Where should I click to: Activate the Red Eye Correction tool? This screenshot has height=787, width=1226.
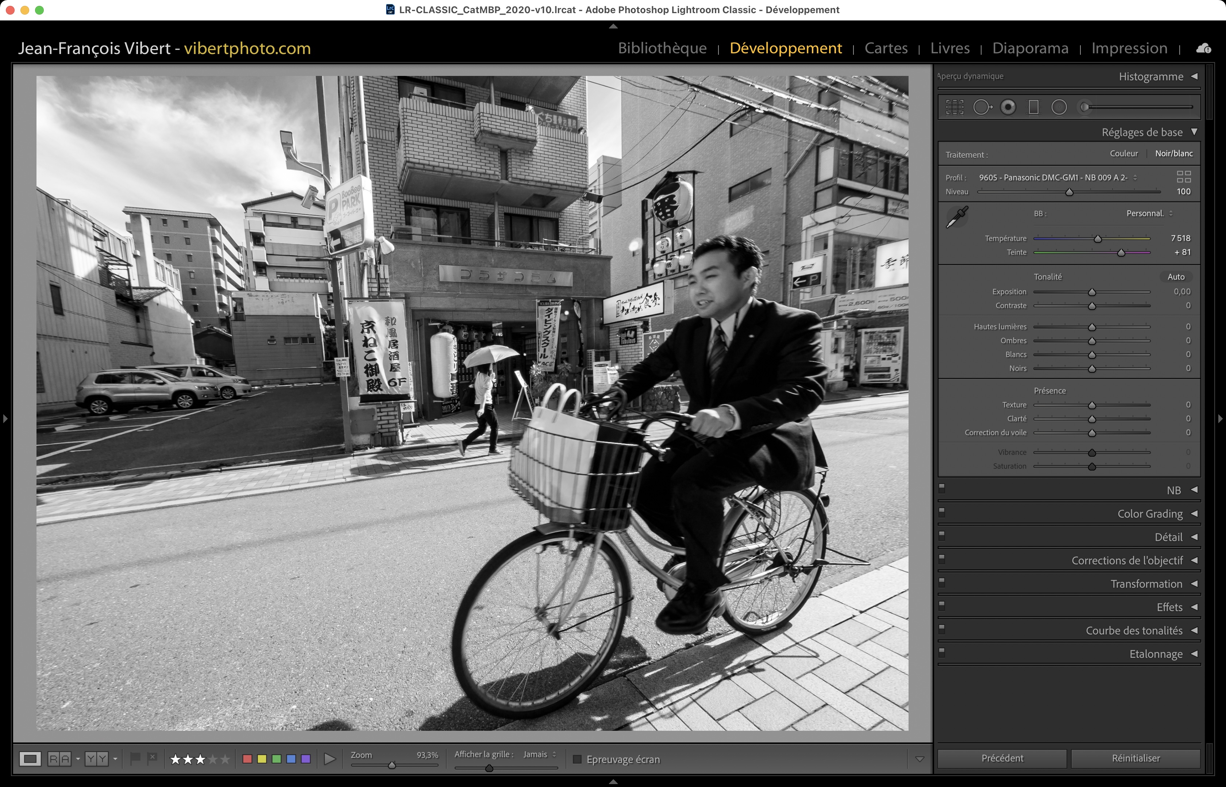[1008, 107]
